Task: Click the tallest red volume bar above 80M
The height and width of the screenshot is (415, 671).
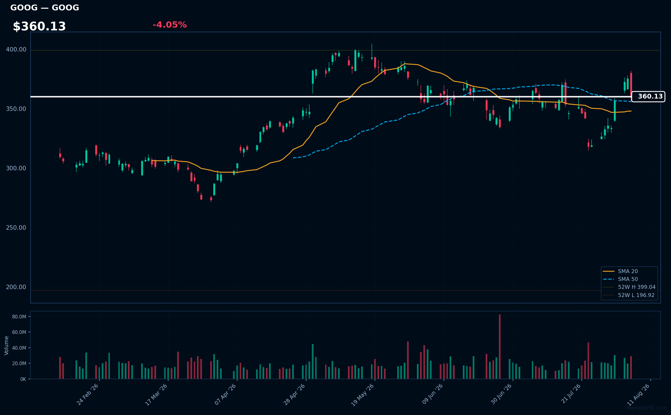Action: pos(500,347)
